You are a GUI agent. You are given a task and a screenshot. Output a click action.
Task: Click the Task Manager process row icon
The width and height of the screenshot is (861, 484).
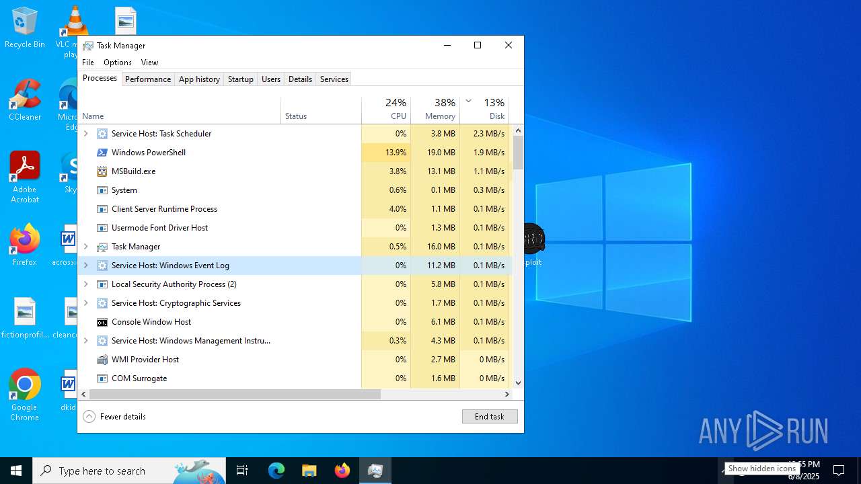(102, 247)
